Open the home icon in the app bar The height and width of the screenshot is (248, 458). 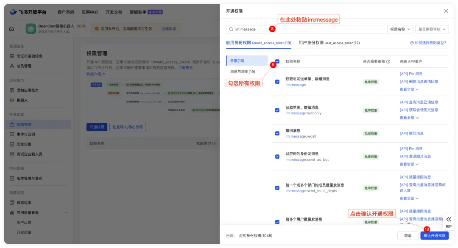point(11,28)
